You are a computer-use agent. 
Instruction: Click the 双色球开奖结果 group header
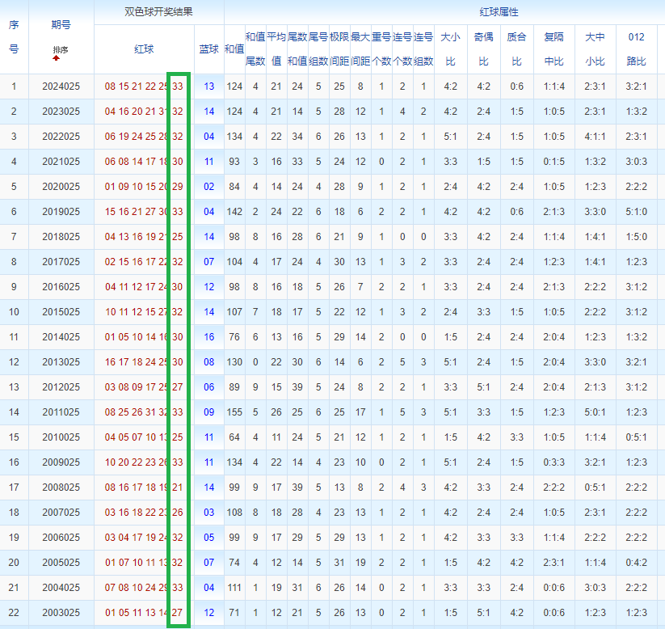tap(158, 12)
